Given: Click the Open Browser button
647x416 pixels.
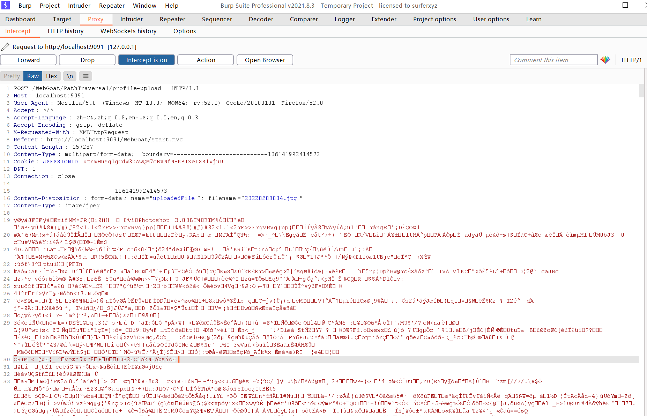Looking at the screenshot, I should tap(265, 60).
